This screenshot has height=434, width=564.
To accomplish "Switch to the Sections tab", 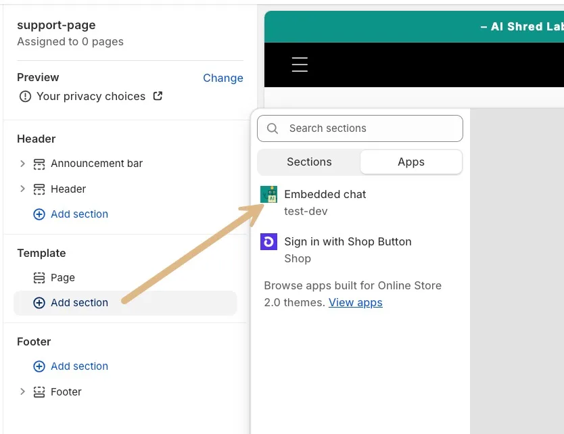I will click(x=309, y=162).
